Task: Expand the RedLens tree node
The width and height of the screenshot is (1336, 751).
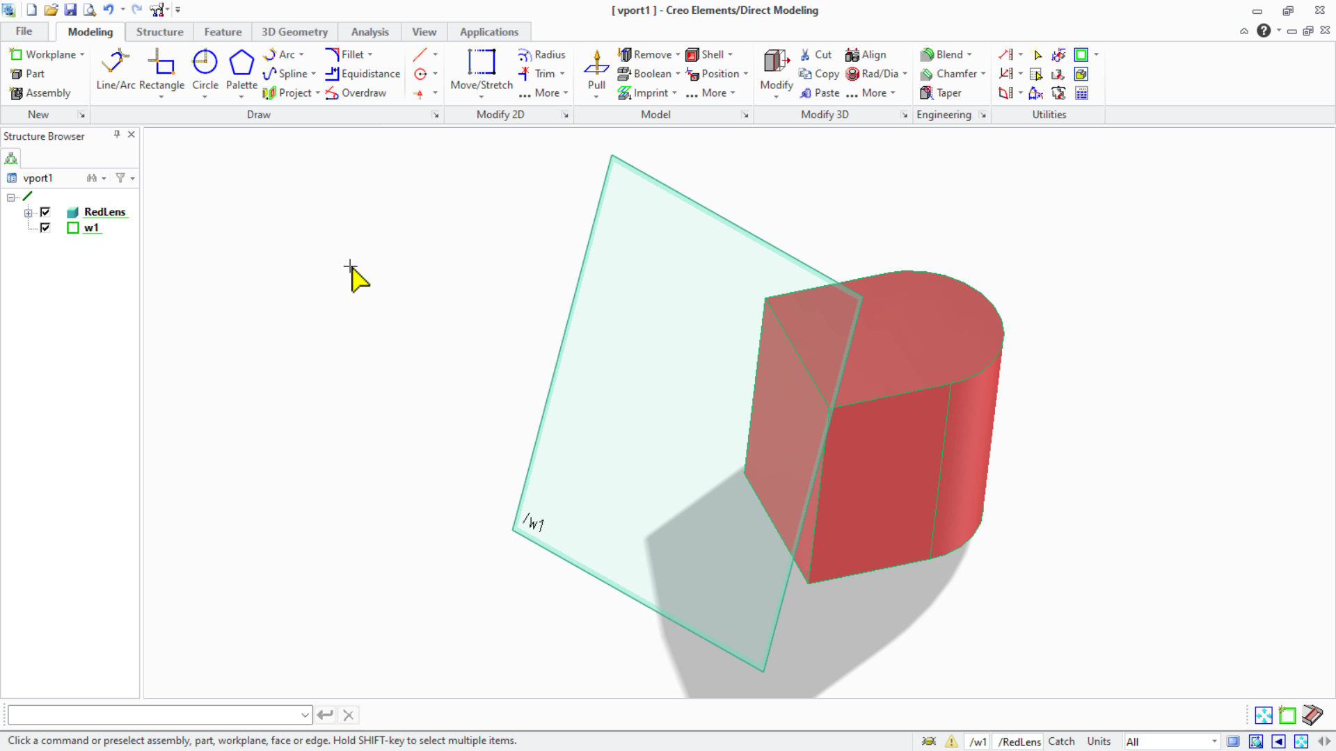Action: 29,213
